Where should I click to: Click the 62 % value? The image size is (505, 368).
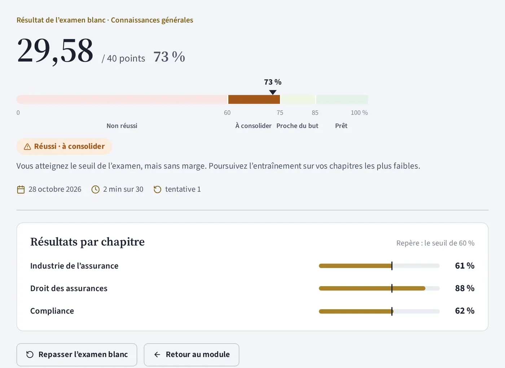point(465,311)
